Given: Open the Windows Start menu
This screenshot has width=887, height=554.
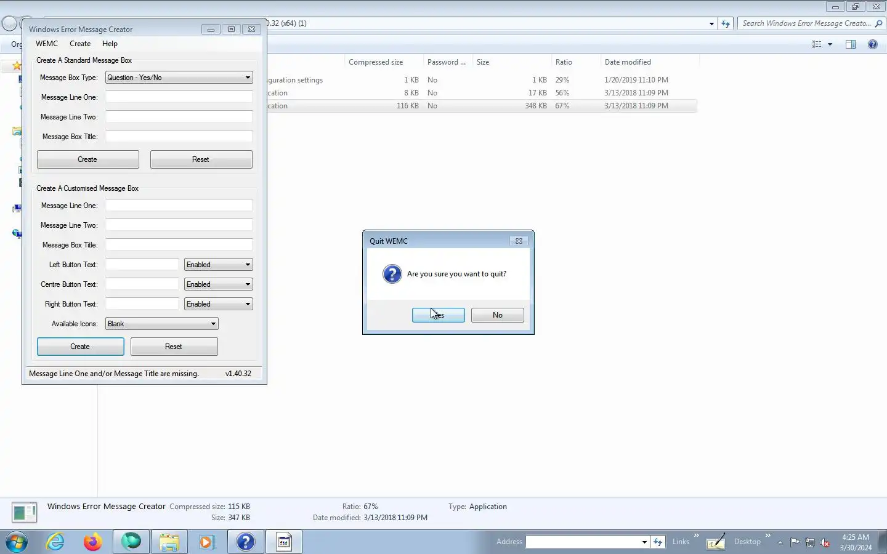Looking at the screenshot, I should (16, 542).
